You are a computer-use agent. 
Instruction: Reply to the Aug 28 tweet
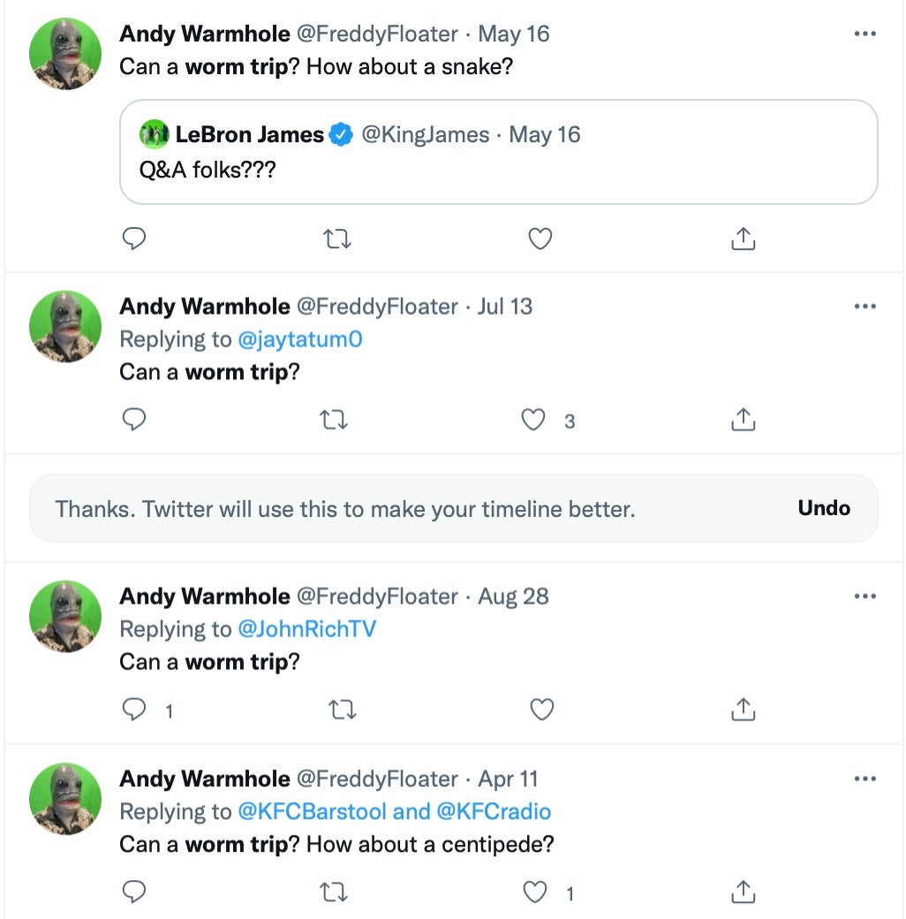click(x=133, y=709)
